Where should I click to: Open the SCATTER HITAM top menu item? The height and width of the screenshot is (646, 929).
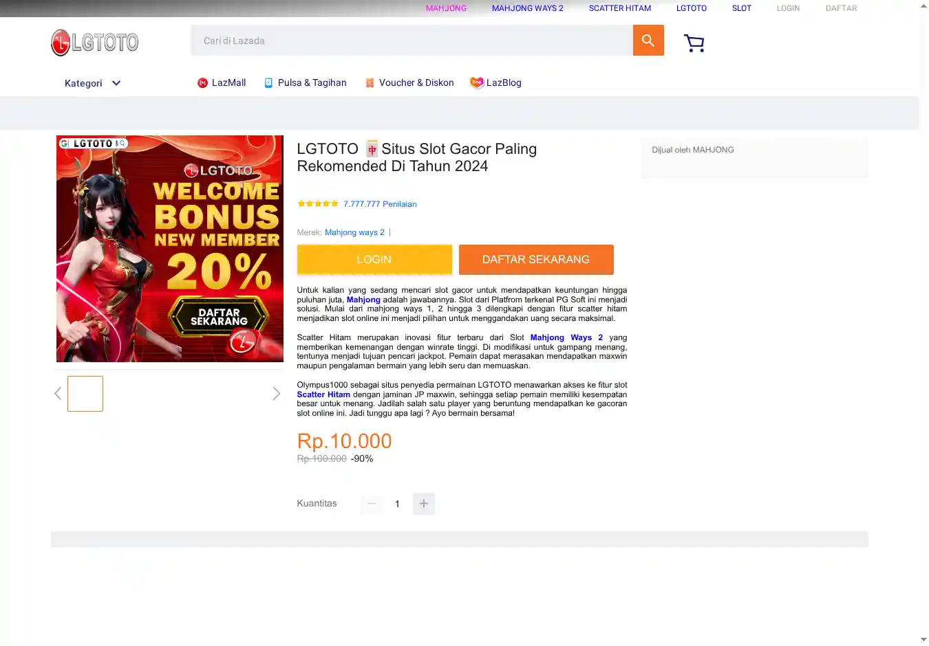click(620, 8)
